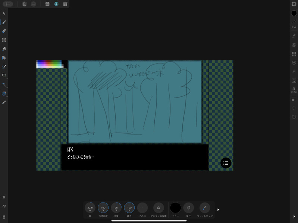Adjust the 硬さ hardness 100% control
Screen dimensions: 298x223
pyautogui.click(x=129, y=208)
